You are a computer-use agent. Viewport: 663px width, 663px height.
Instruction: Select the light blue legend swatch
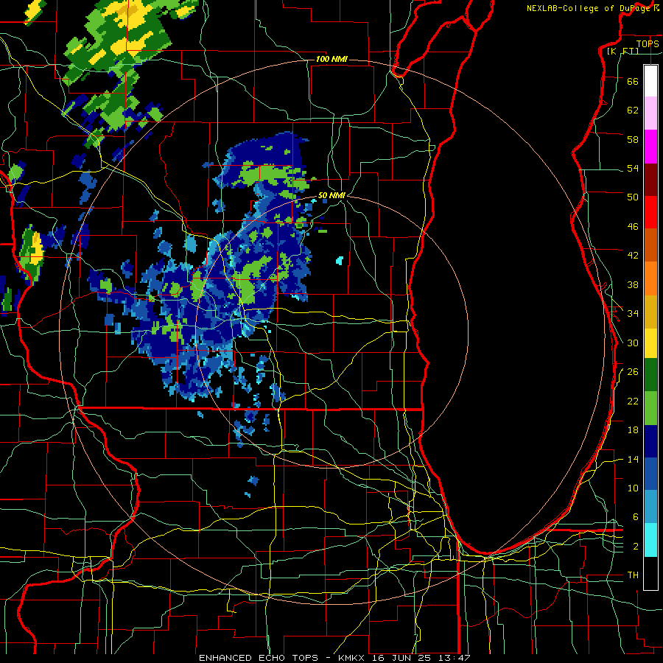[650, 507]
